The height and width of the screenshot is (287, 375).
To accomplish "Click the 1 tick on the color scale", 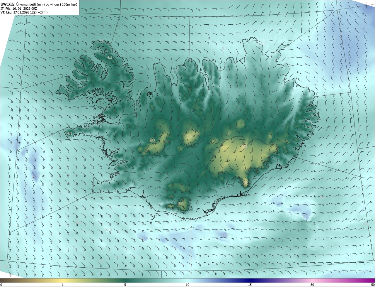I will 63,285.
